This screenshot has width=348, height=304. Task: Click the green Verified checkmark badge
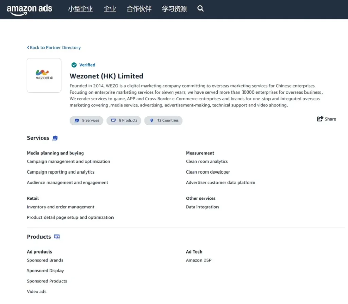click(x=74, y=65)
